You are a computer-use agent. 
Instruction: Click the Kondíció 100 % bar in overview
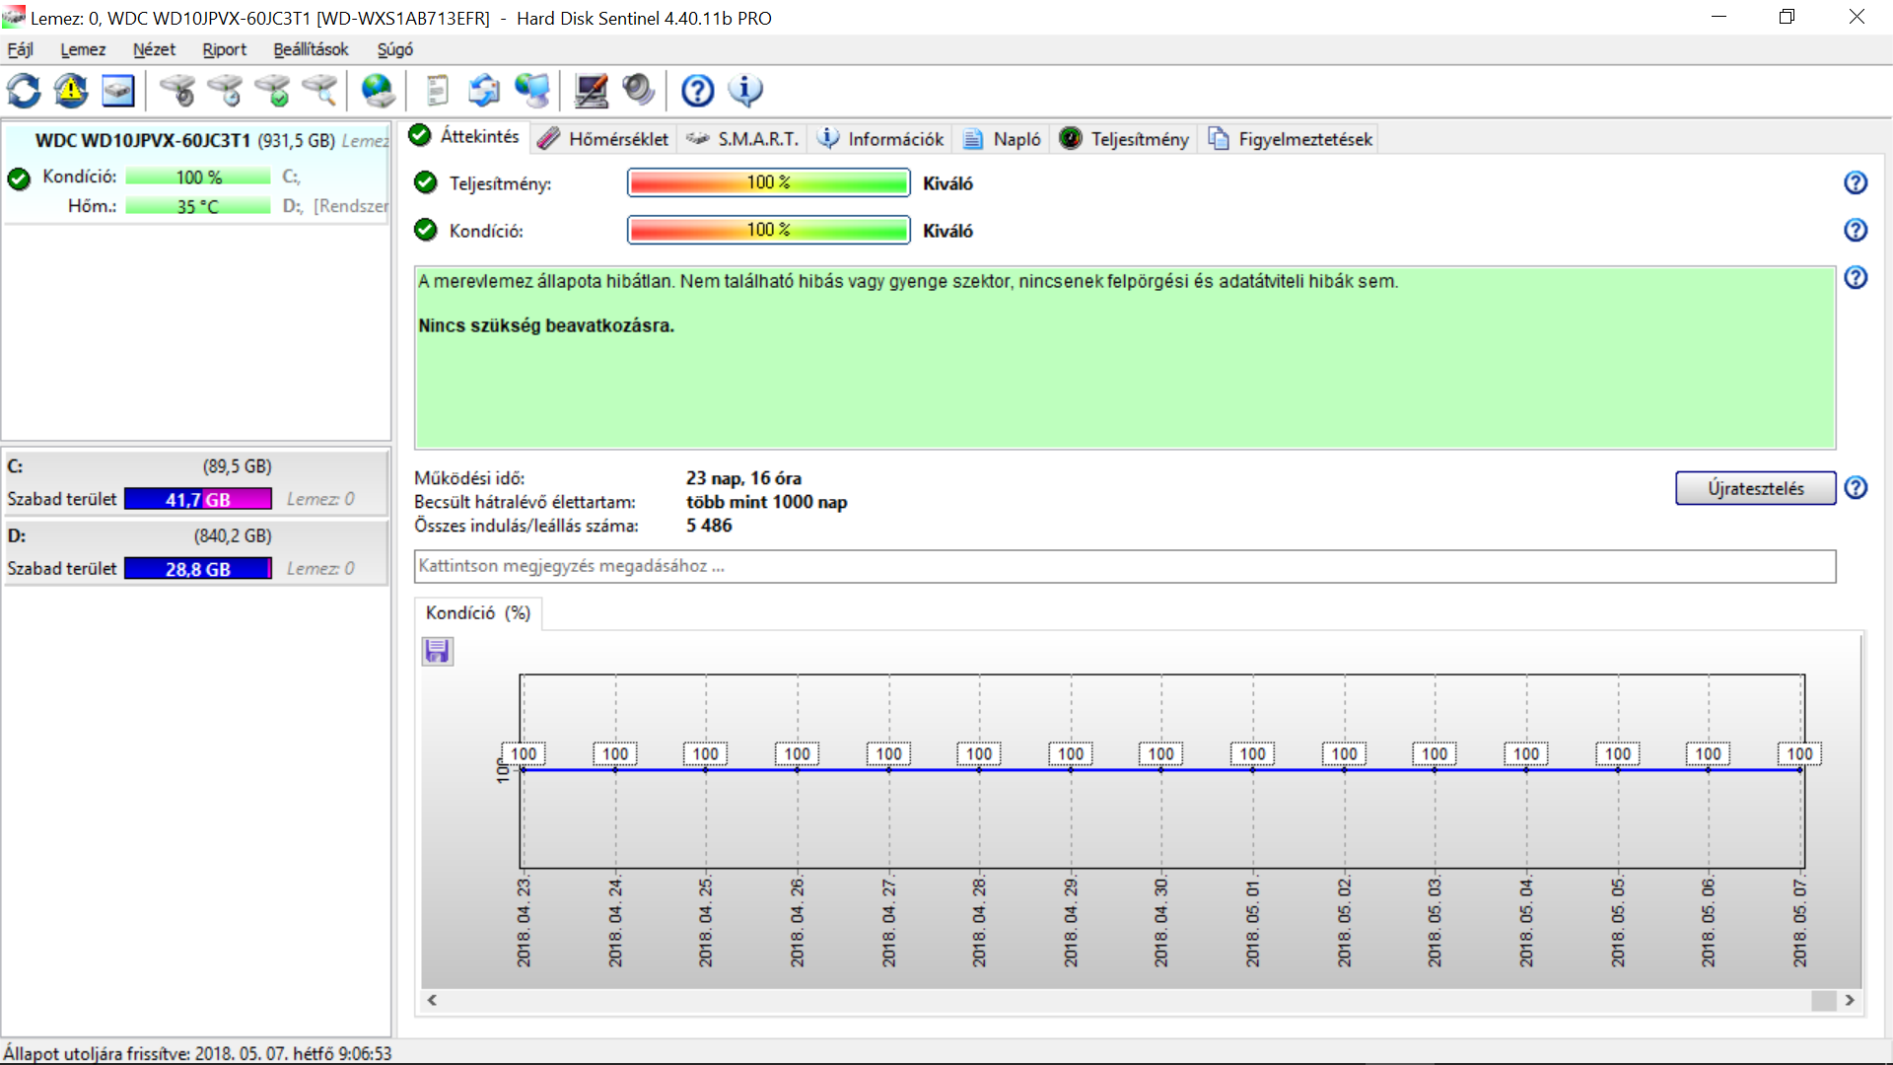pyautogui.click(x=768, y=231)
